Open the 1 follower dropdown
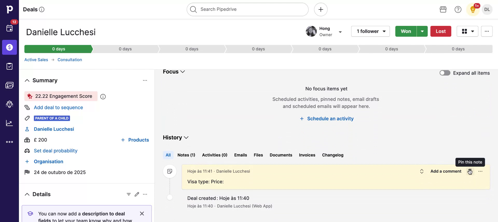The image size is (498, 222). [x=370, y=31]
